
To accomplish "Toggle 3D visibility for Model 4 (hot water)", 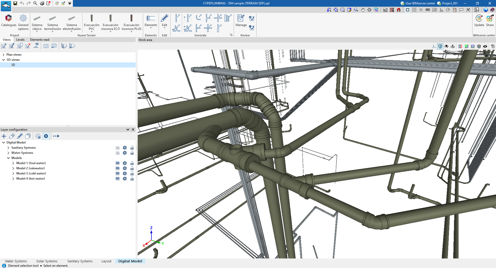I will point(117,179).
